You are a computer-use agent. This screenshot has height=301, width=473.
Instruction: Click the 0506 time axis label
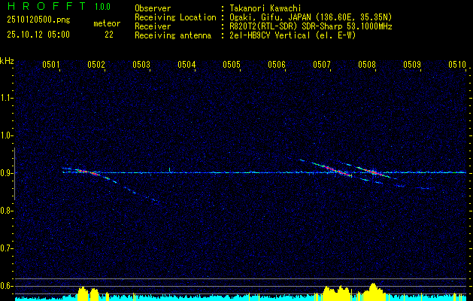pos(277,64)
